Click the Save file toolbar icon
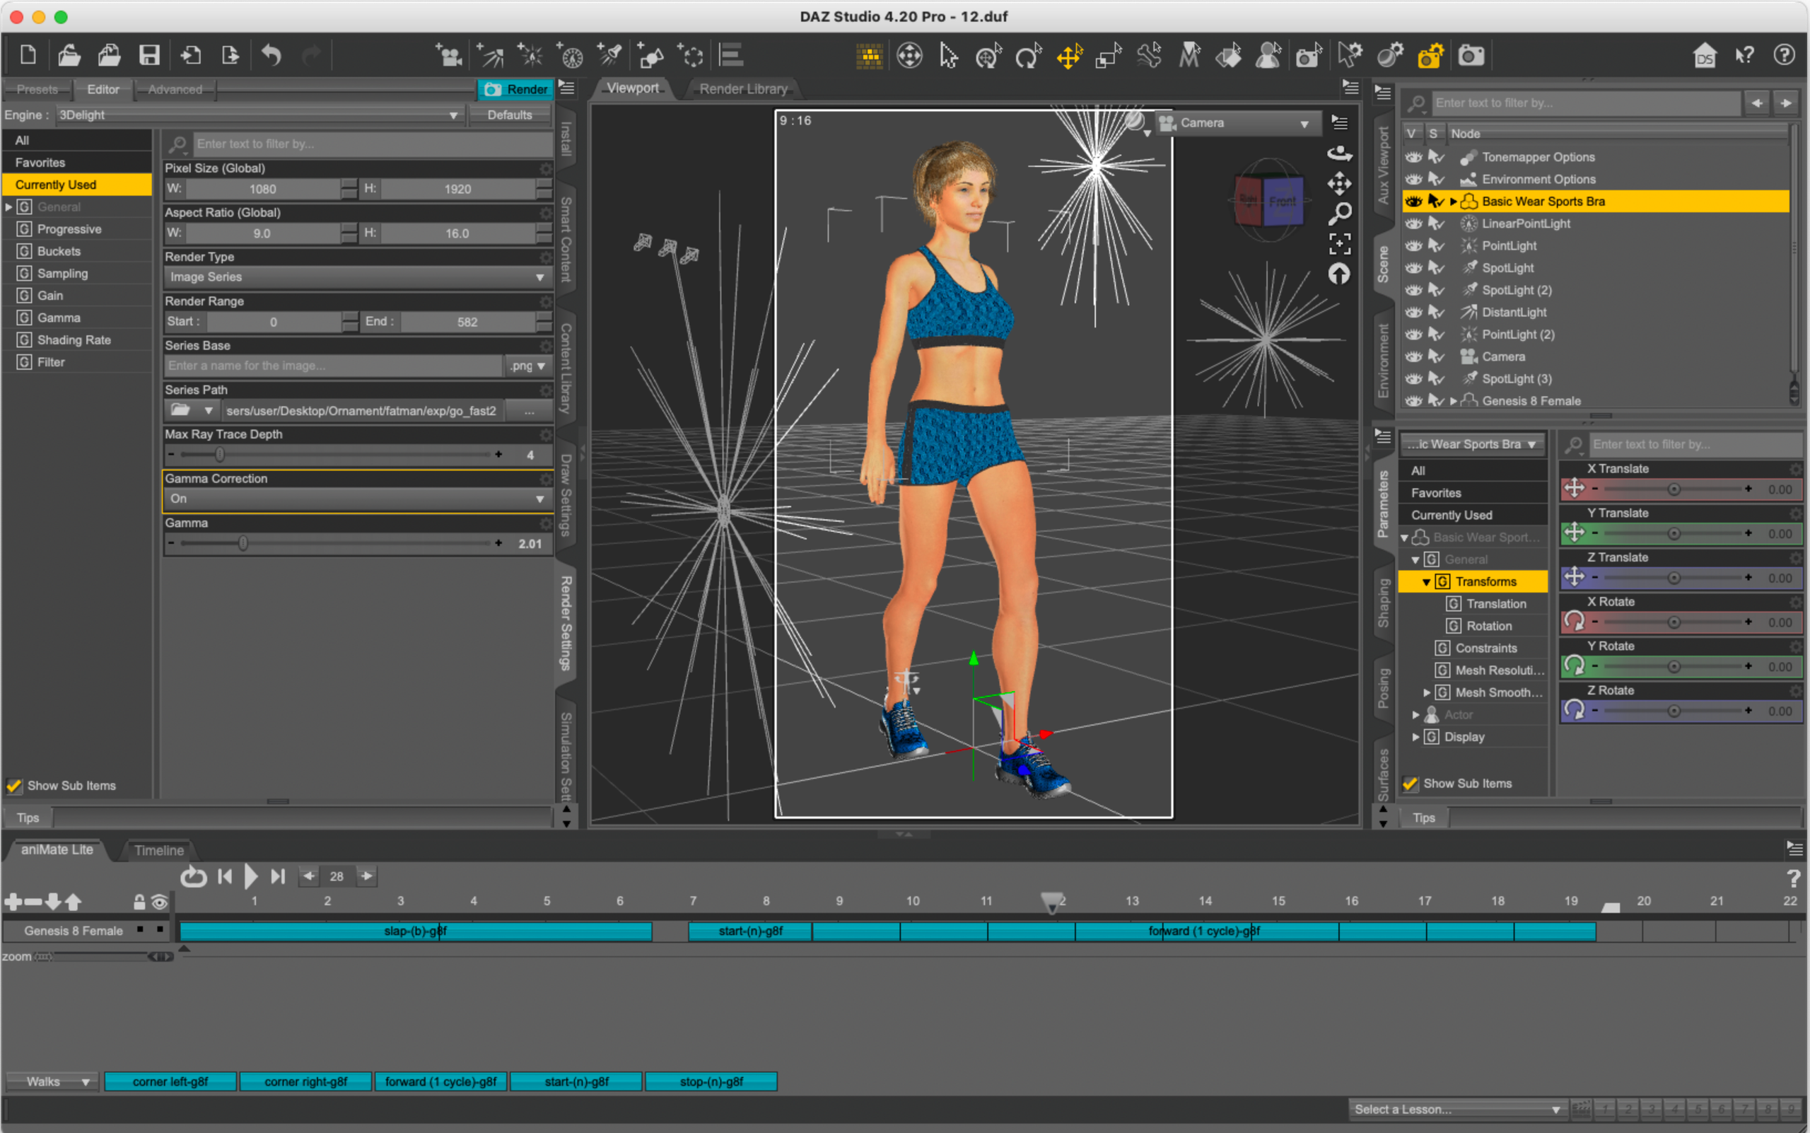 [x=149, y=55]
